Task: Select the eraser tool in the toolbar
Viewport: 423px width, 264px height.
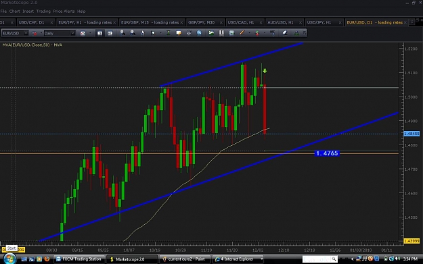Action: (285, 33)
